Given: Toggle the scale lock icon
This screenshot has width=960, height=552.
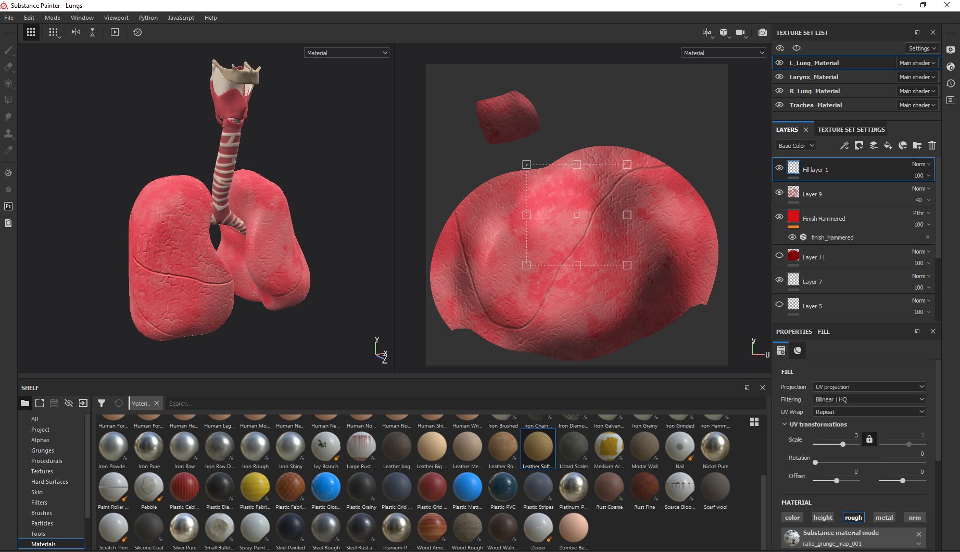Looking at the screenshot, I should [869, 440].
